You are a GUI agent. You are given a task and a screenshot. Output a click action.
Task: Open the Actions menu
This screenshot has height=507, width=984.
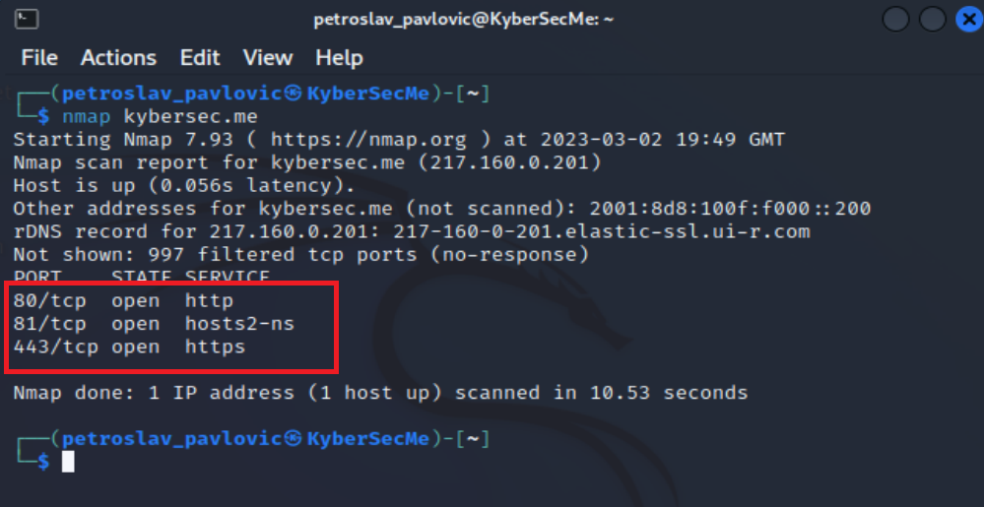coord(118,58)
